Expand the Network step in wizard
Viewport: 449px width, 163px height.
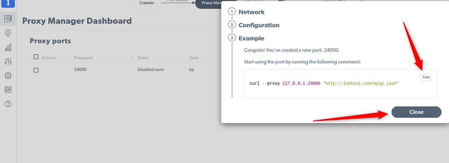[251, 12]
